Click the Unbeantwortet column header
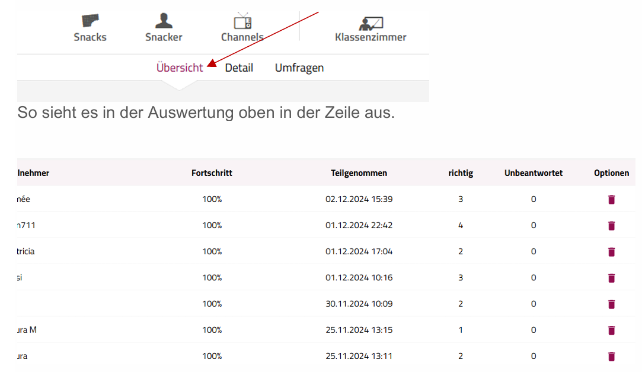This screenshot has width=642, height=372. point(534,173)
